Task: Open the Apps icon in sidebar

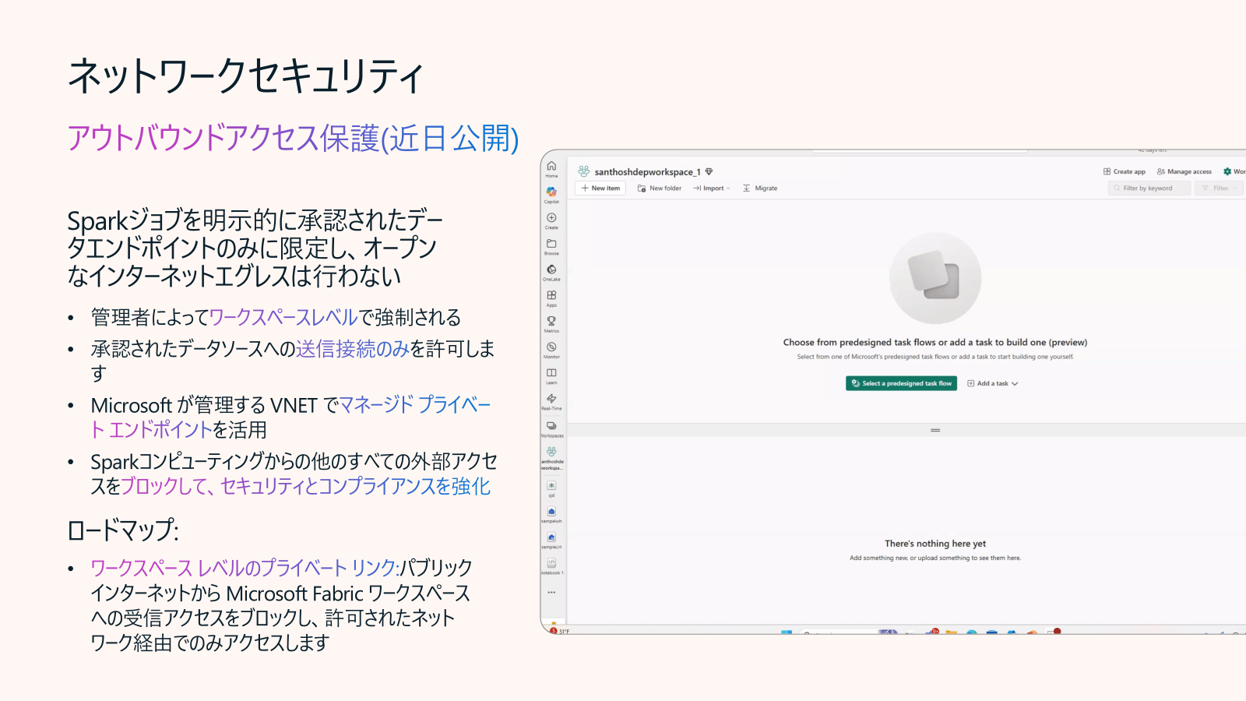Action: [x=551, y=298]
